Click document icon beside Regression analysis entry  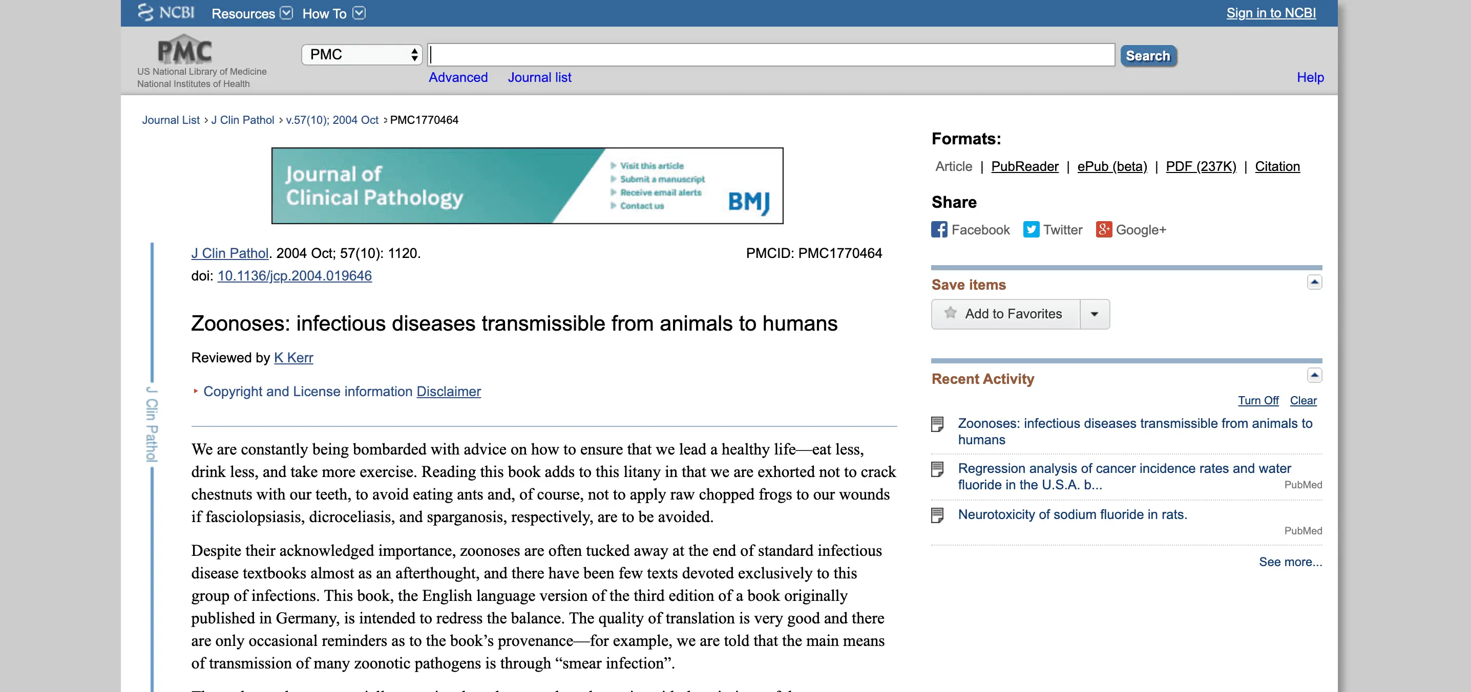tap(937, 469)
